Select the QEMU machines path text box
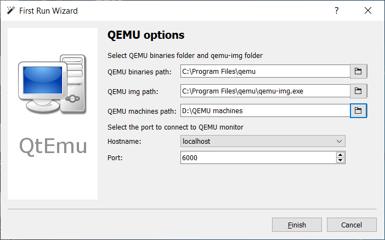Image resolution: width=385 pixels, height=240 pixels. [264, 110]
